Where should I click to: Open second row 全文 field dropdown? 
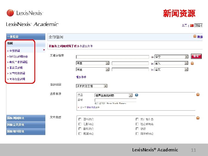[x=171, y=63]
